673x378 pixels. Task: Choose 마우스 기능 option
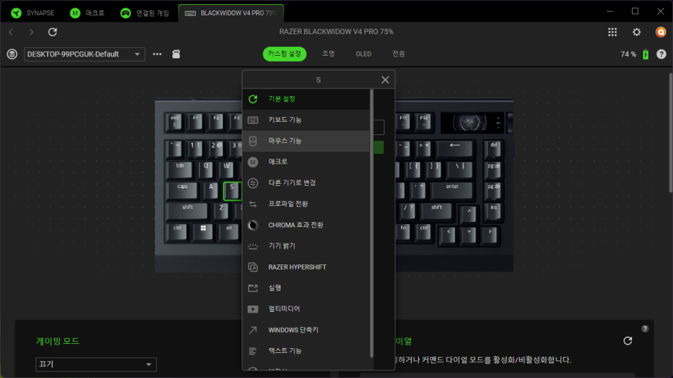pos(306,141)
